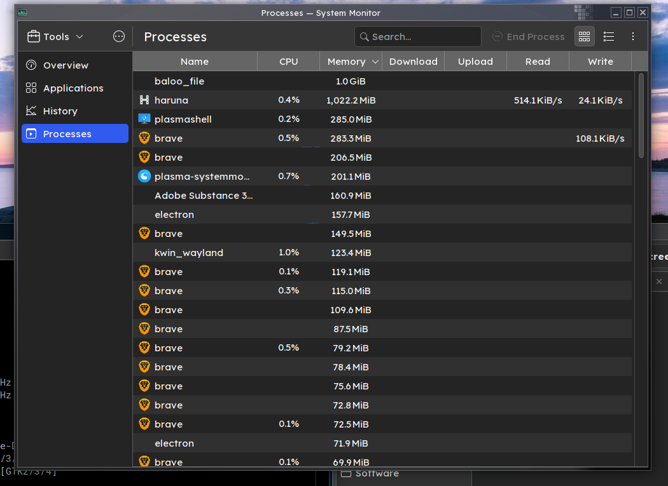This screenshot has height=486, width=668.
Task: Focus the Search field
Action: (x=417, y=37)
